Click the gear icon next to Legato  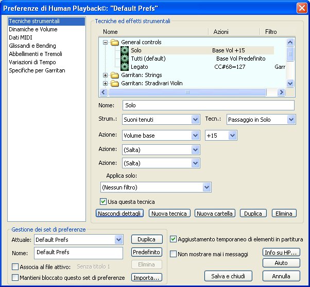(125, 67)
